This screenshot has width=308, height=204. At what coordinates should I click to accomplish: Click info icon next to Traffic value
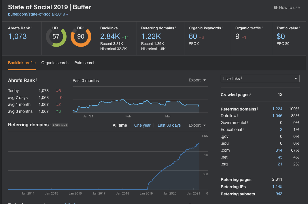(299, 27)
